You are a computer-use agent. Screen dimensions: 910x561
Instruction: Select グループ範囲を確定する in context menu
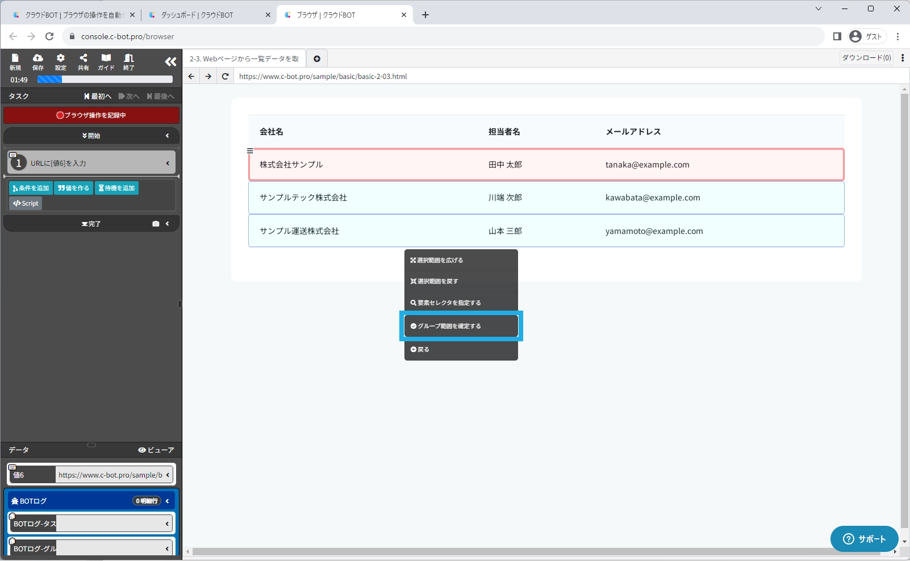(461, 326)
